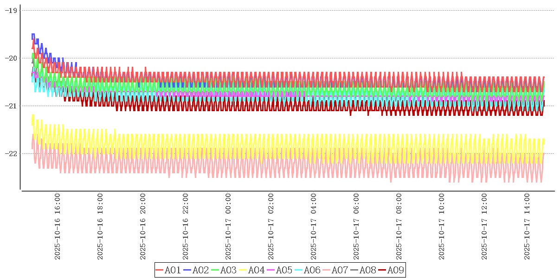Click the pink A07 legend swatch
Screen dimensions: 560x278
[x=327, y=270]
